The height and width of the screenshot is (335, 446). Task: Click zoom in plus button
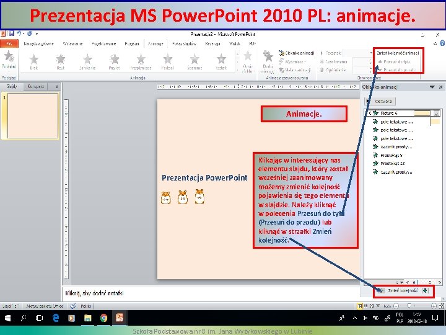[434, 306]
